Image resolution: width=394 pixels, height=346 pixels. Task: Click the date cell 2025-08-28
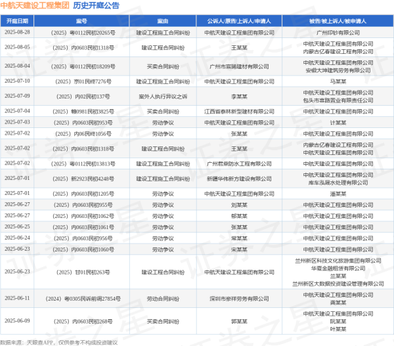pos(17,32)
